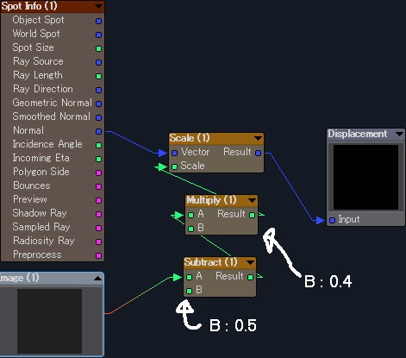Click the Radiosity Ray magenta connector
The image size is (406, 358).
click(98, 242)
